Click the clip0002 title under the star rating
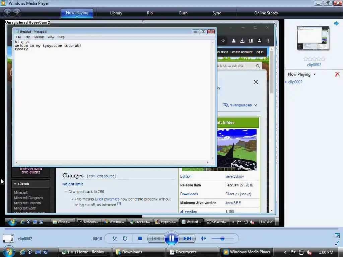This screenshot has width=343, height=257. [x=314, y=65]
